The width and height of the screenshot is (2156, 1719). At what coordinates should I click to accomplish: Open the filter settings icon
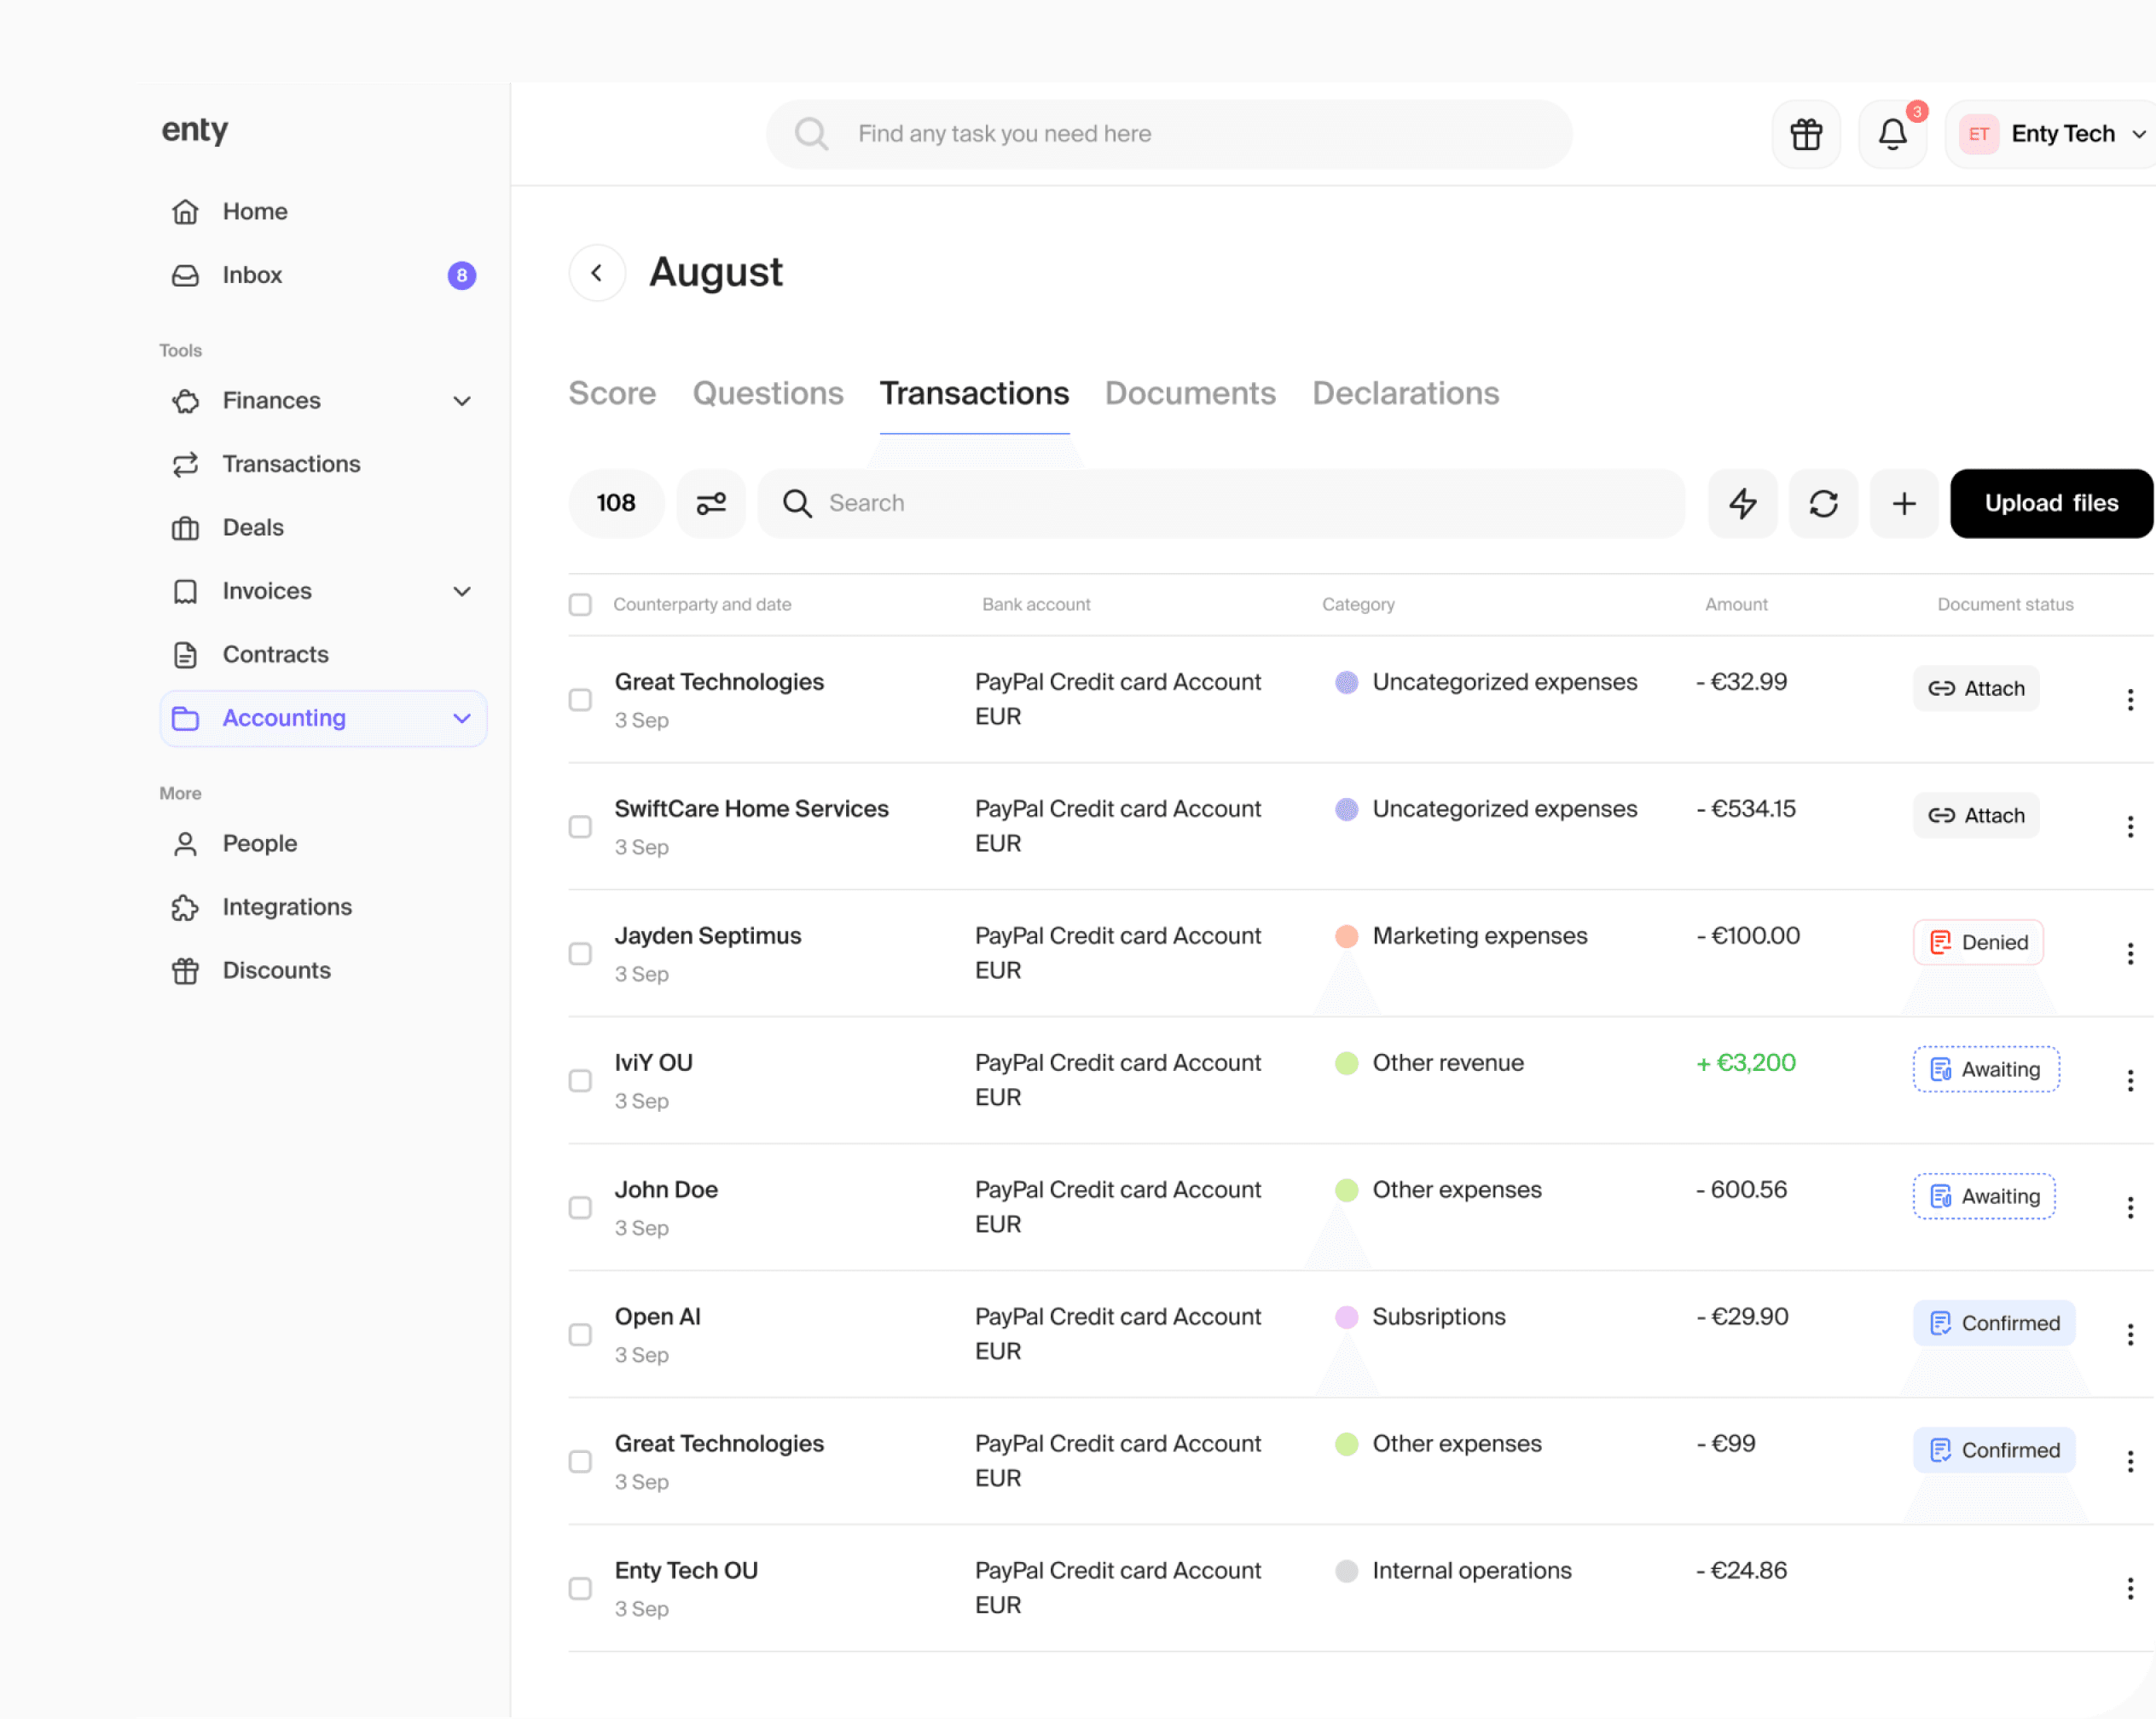point(711,503)
